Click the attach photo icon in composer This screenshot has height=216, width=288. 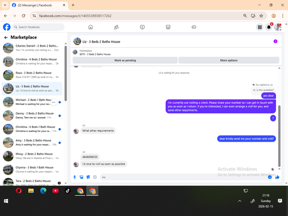pos(81,177)
